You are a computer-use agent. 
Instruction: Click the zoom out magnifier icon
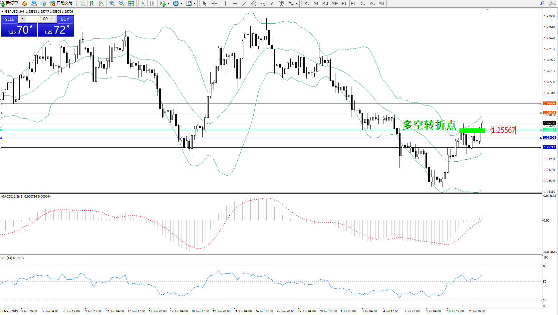point(122,3)
